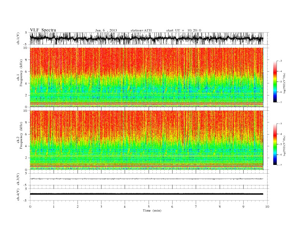Click the "Time (min)" x-axis title

152,210
